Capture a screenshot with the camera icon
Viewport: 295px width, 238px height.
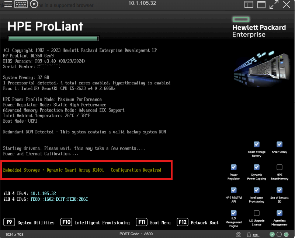(x=239, y=234)
